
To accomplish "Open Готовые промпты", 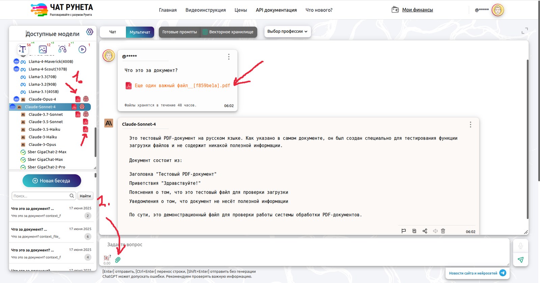I will coord(180,32).
